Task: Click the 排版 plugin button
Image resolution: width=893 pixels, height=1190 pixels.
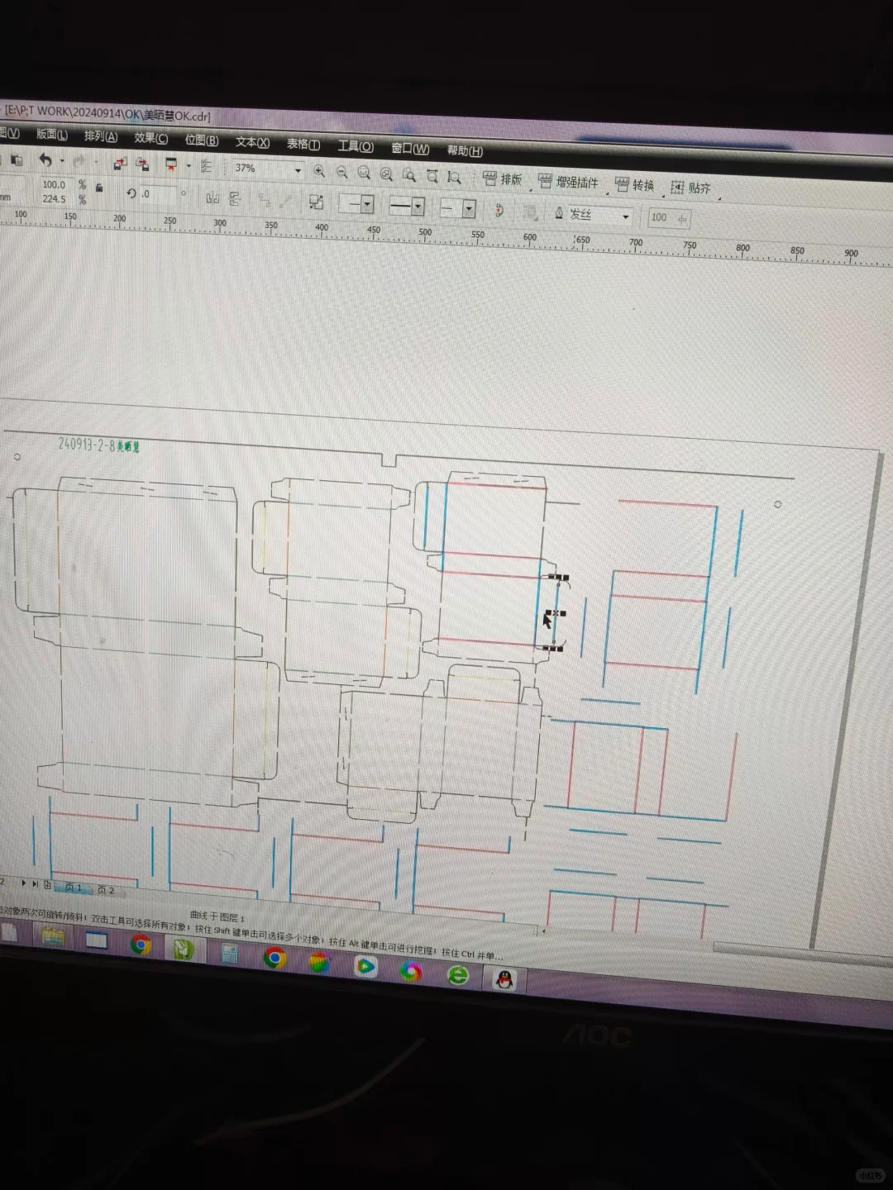Action: 502,178
